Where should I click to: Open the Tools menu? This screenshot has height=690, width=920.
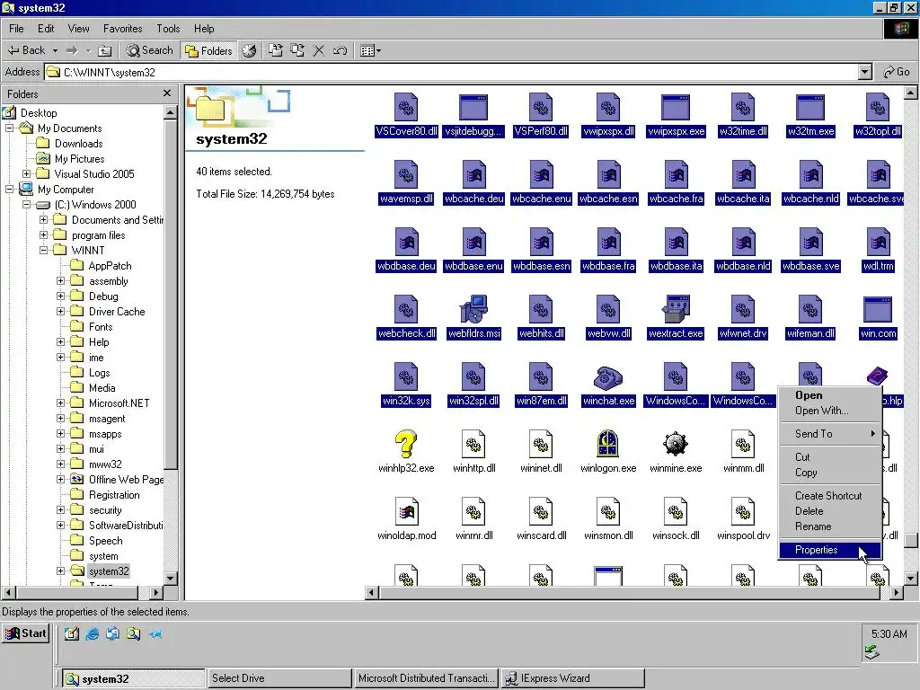click(x=168, y=28)
